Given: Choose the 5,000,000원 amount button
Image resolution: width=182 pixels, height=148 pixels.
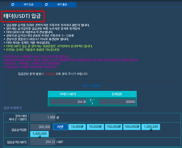Looking at the screenshot, I should (x=40, y=134).
